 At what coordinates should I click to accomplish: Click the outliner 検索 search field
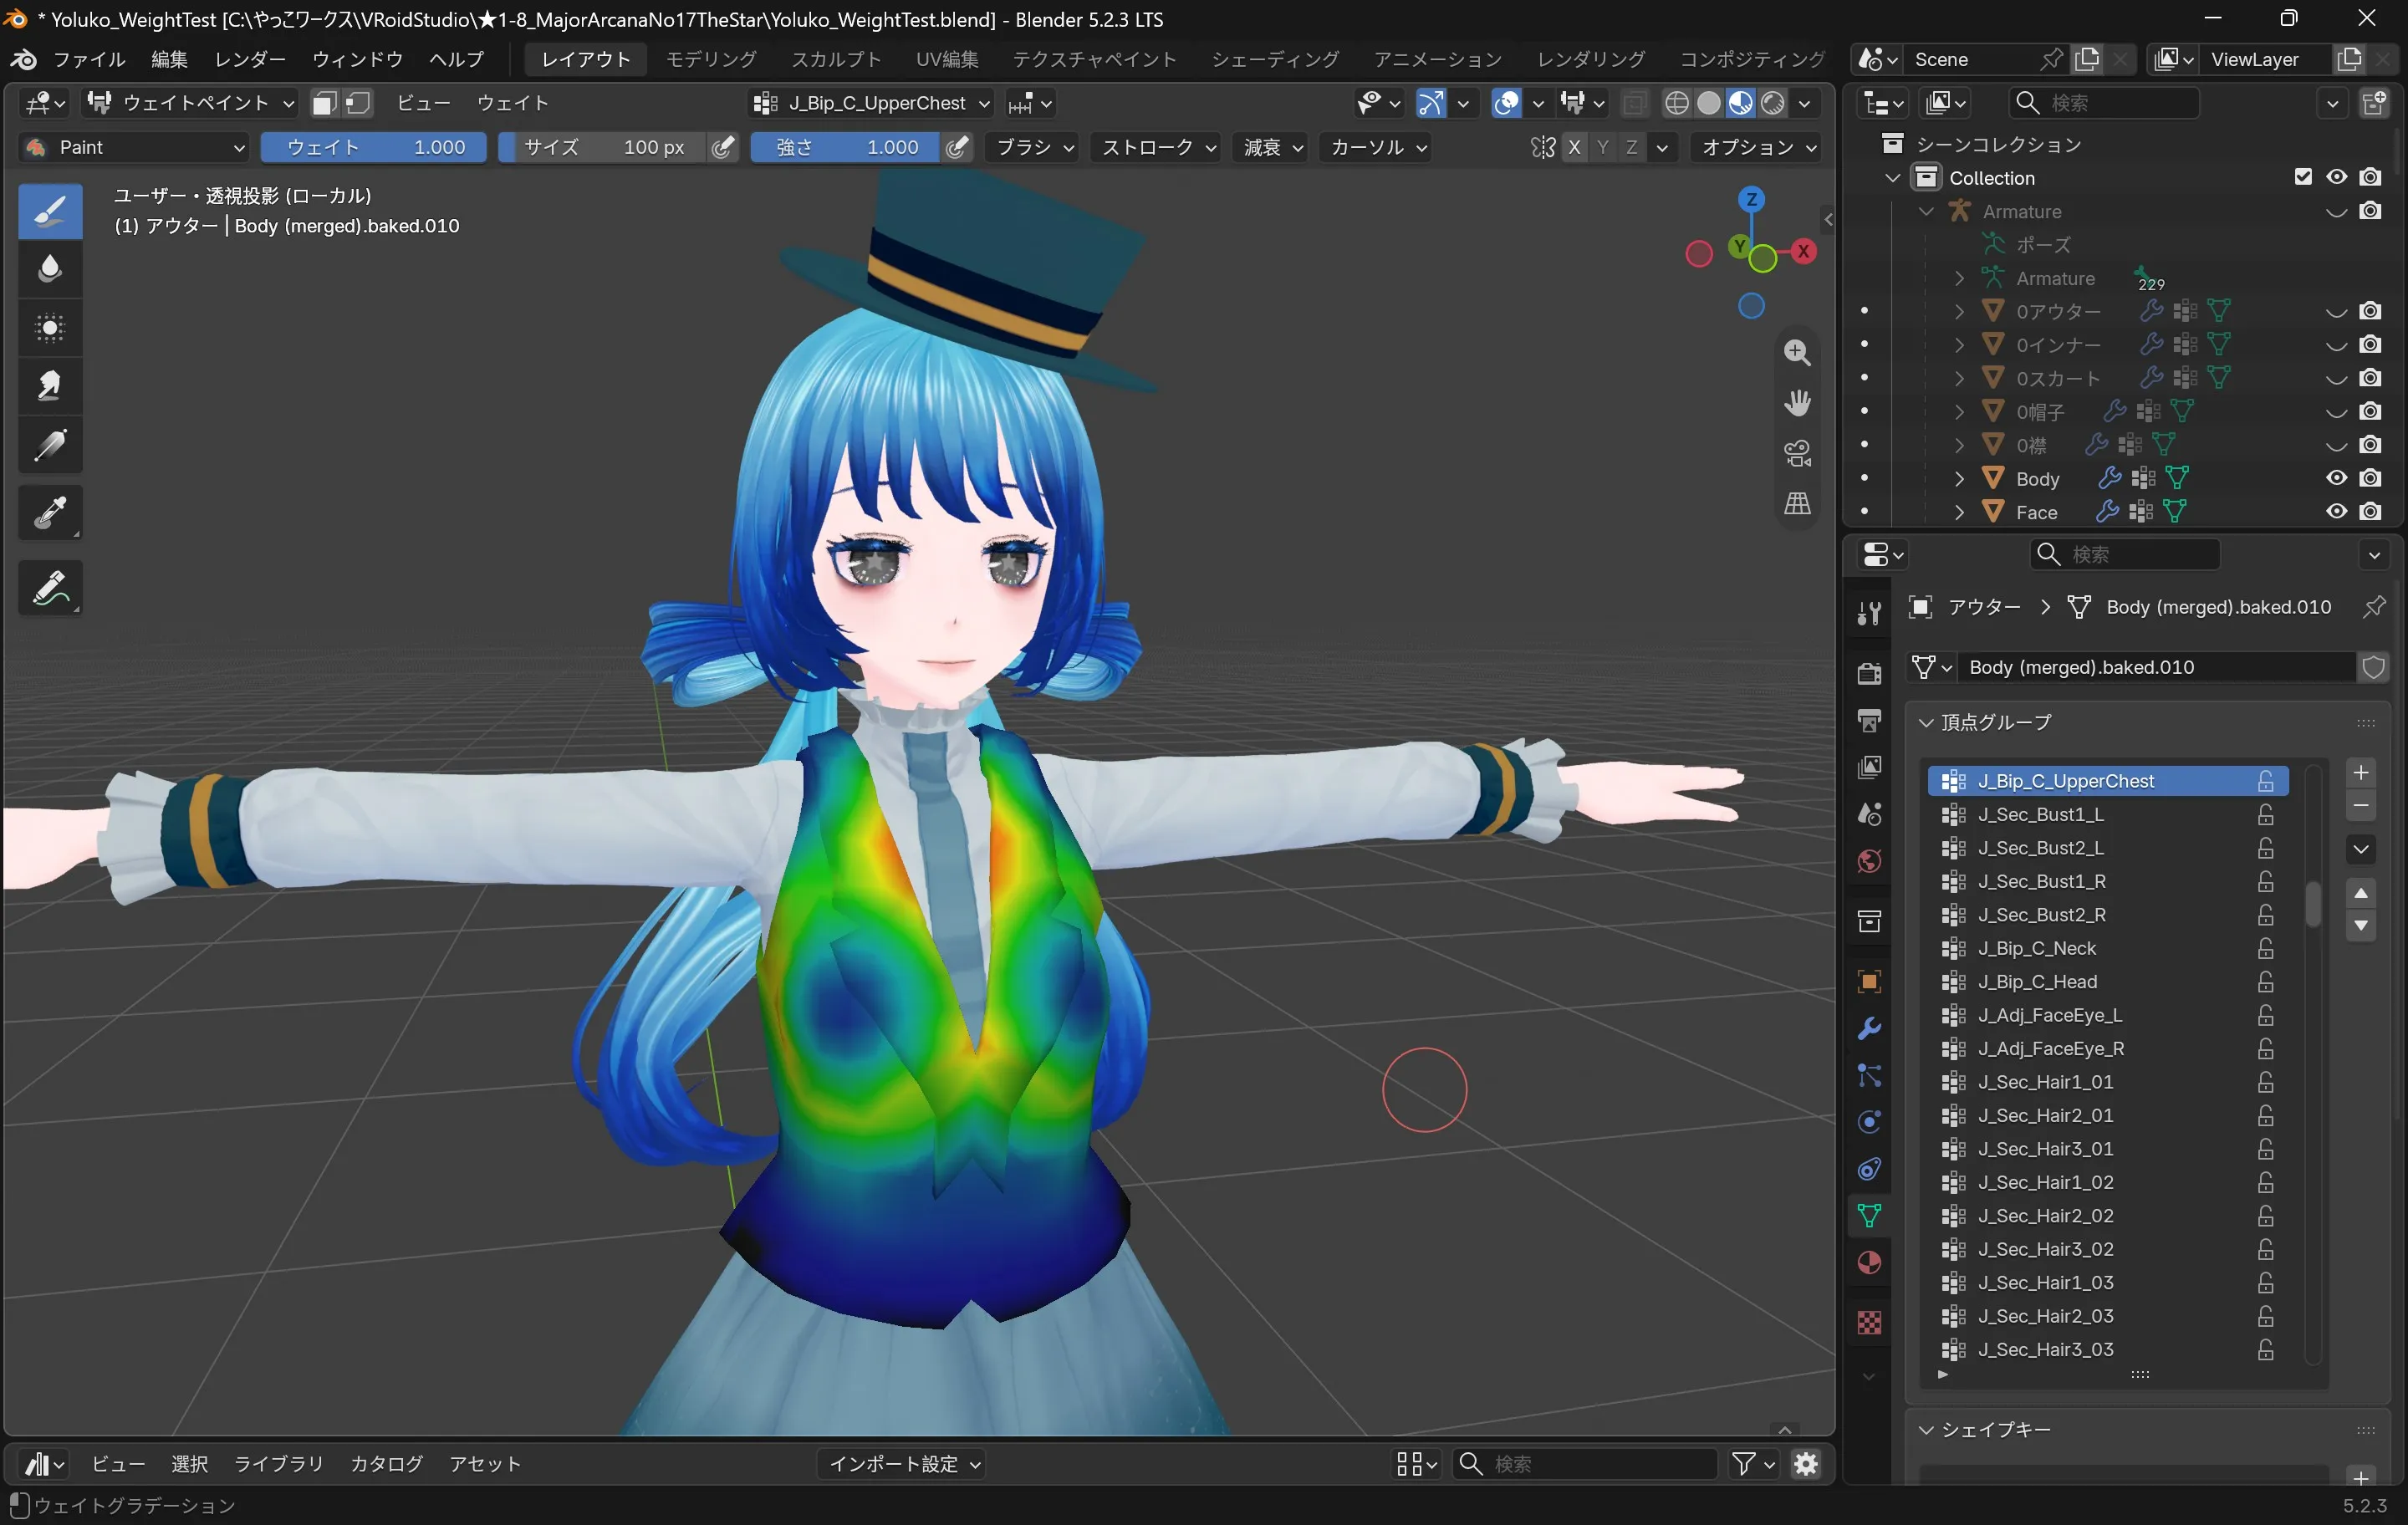2103,103
